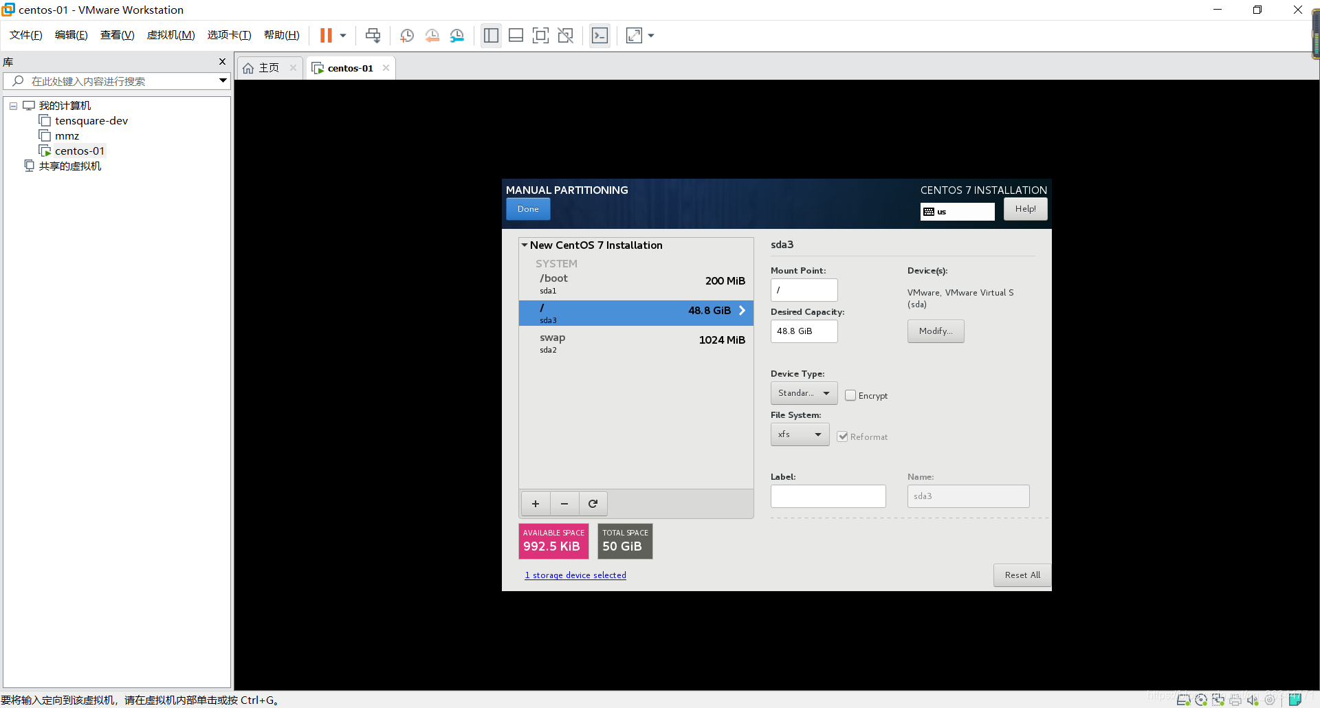Switch to Unity mode icon
The width and height of the screenshot is (1320, 708).
[x=565, y=35]
